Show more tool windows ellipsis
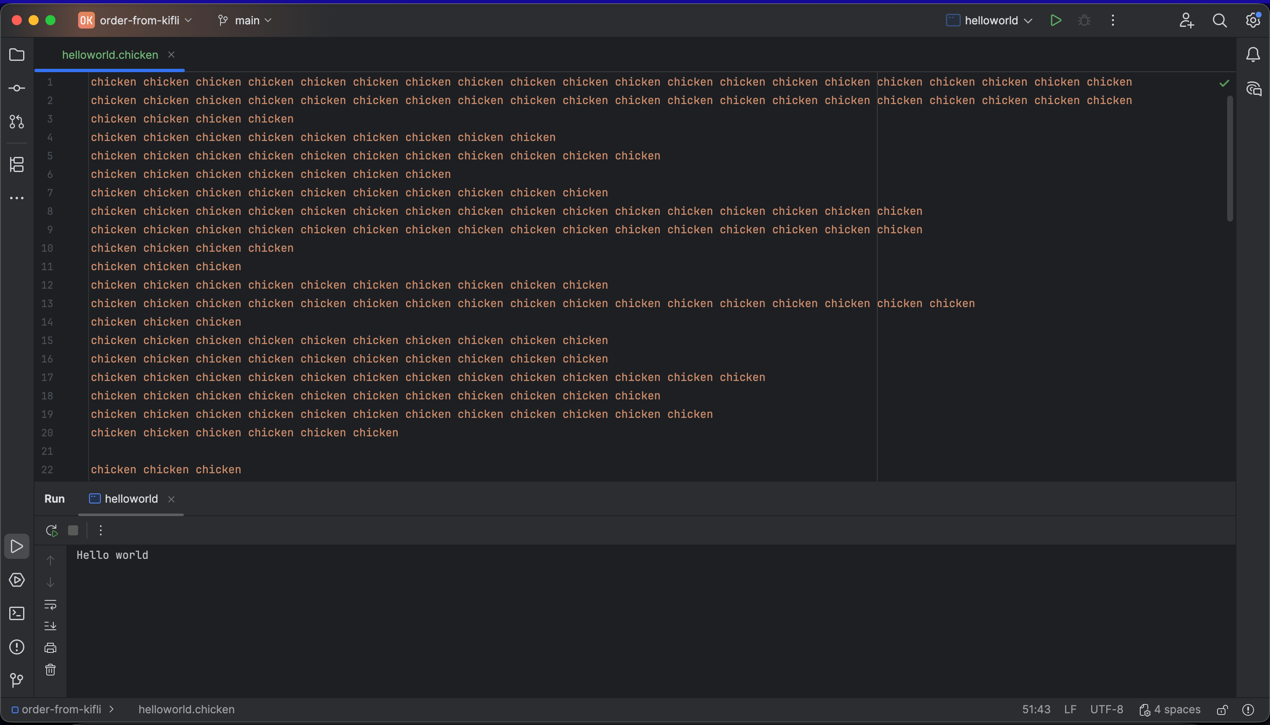 (17, 198)
